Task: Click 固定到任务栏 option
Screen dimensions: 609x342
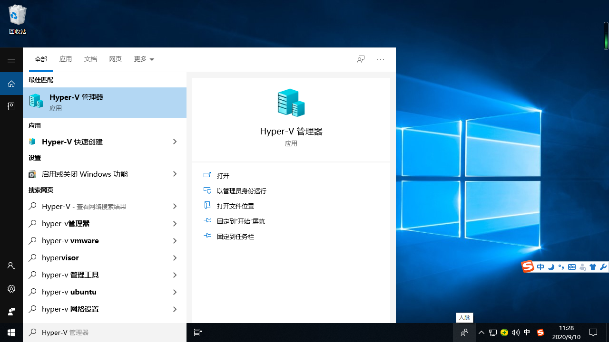Action: tap(235, 237)
